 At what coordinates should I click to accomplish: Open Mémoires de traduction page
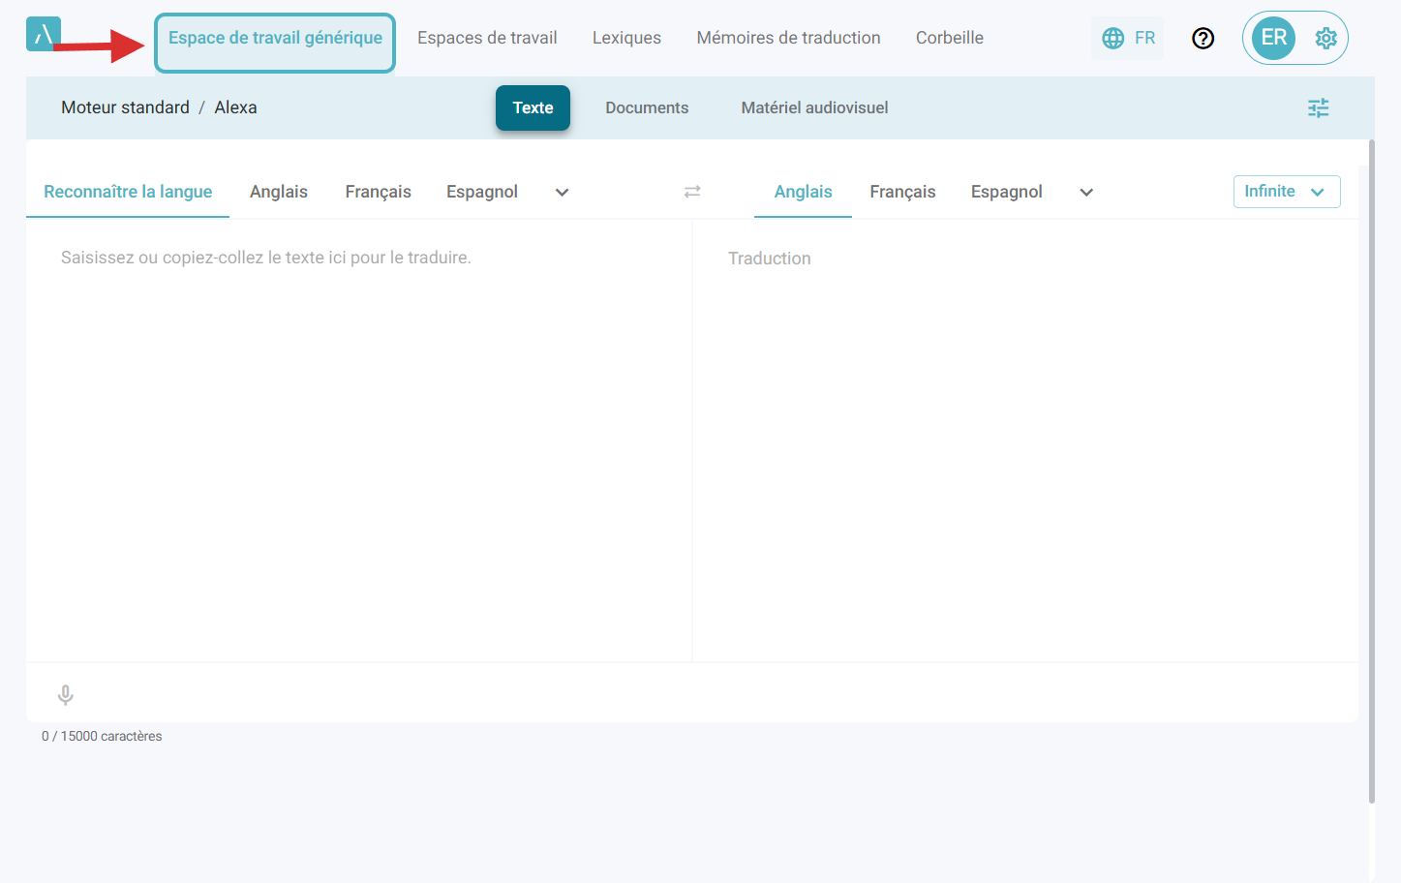788,38
